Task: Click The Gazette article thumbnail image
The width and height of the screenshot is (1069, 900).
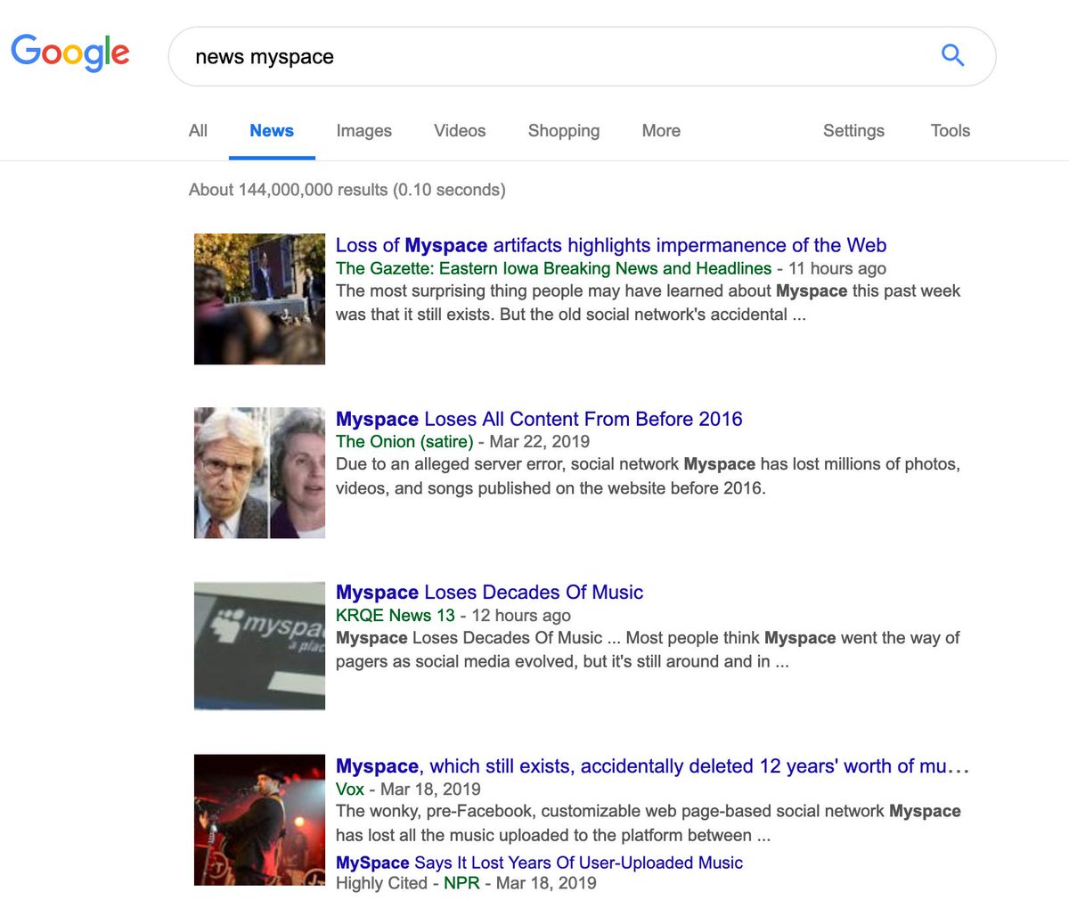Action: click(259, 299)
